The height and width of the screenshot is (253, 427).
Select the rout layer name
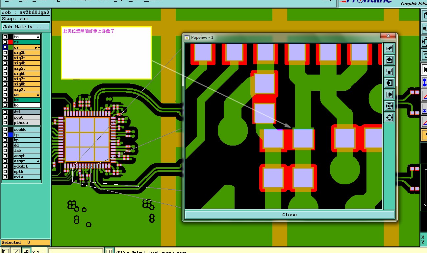pos(27,117)
